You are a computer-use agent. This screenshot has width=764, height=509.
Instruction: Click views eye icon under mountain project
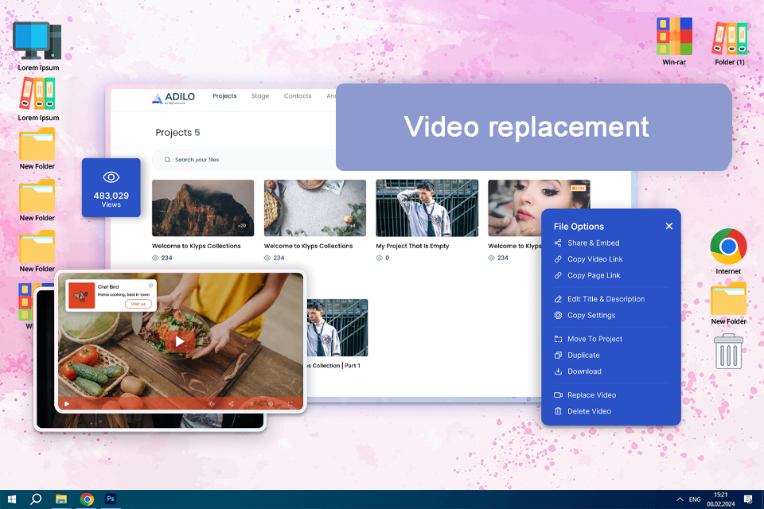point(155,258)
